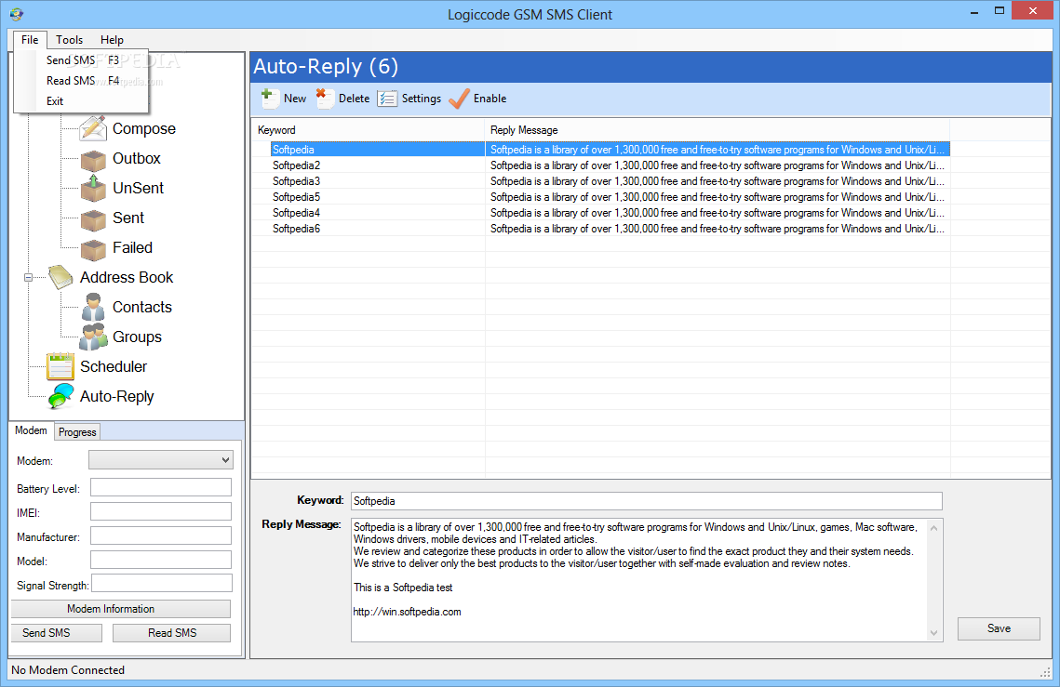The width and height of the screenshot is (1060, 687).
Task: Save the auto-reply entry
Action: [x=999, y=628]
